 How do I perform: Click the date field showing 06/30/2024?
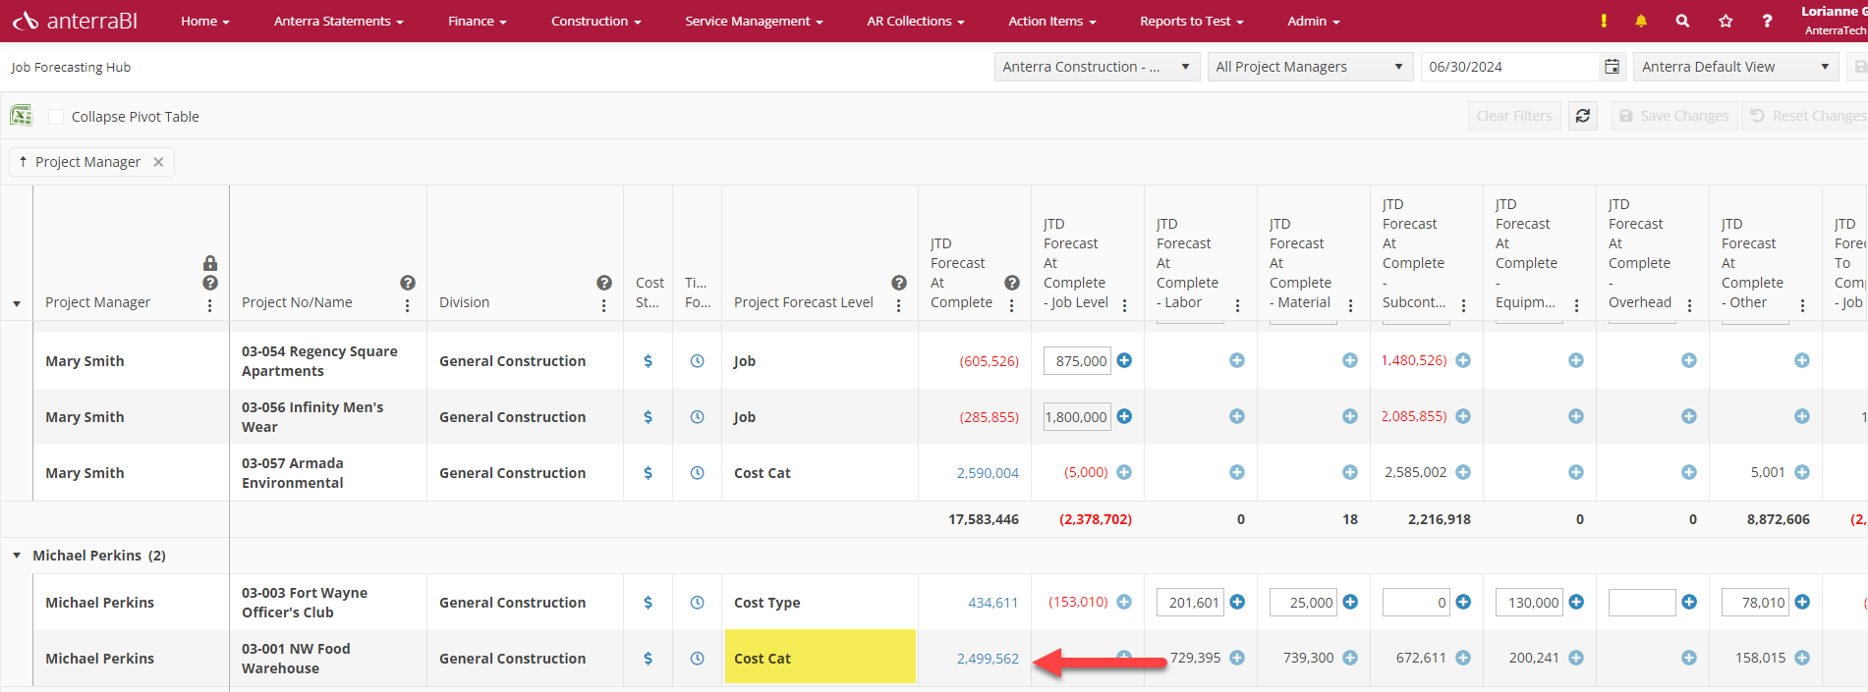(1510, 67)
